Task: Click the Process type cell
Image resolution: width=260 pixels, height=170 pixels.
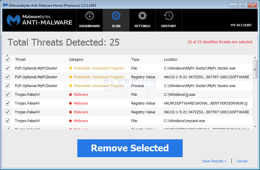Action: 138,86
